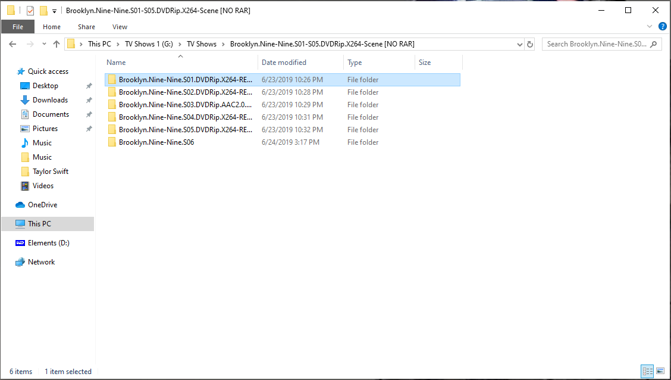Open OneDrive in the navigation pane

click(42, 205)
